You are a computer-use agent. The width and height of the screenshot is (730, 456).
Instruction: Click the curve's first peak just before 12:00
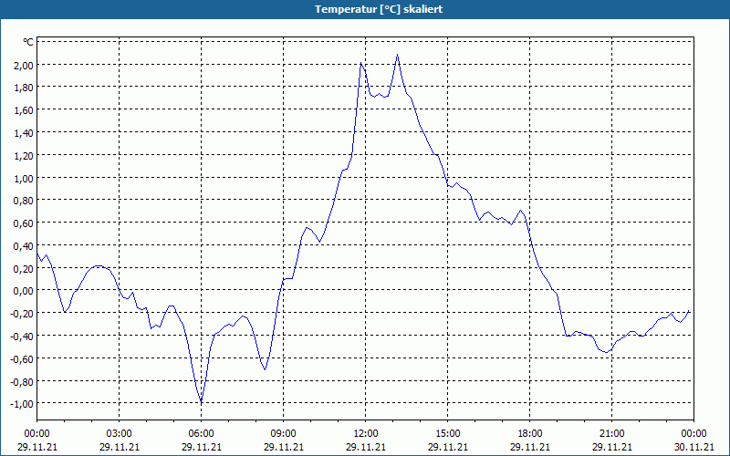click(x=360, y=63)
